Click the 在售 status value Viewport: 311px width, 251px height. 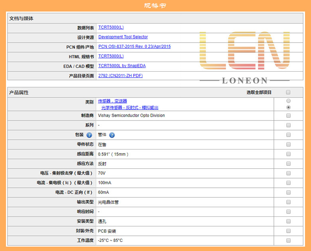[x=102, y=145]
